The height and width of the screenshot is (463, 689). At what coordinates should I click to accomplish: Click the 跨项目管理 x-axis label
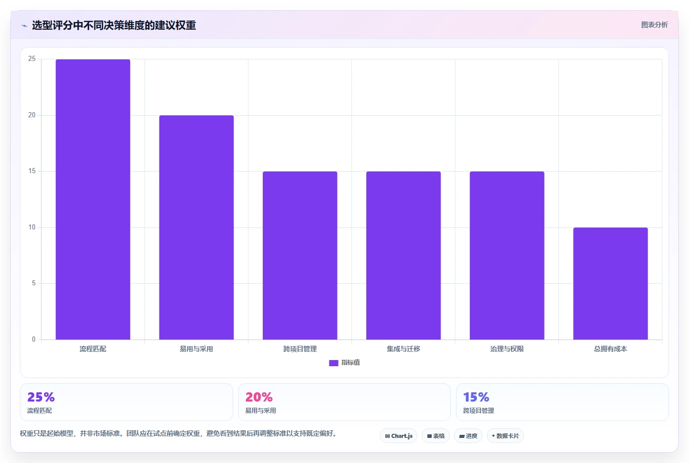[x=300, y=349]
